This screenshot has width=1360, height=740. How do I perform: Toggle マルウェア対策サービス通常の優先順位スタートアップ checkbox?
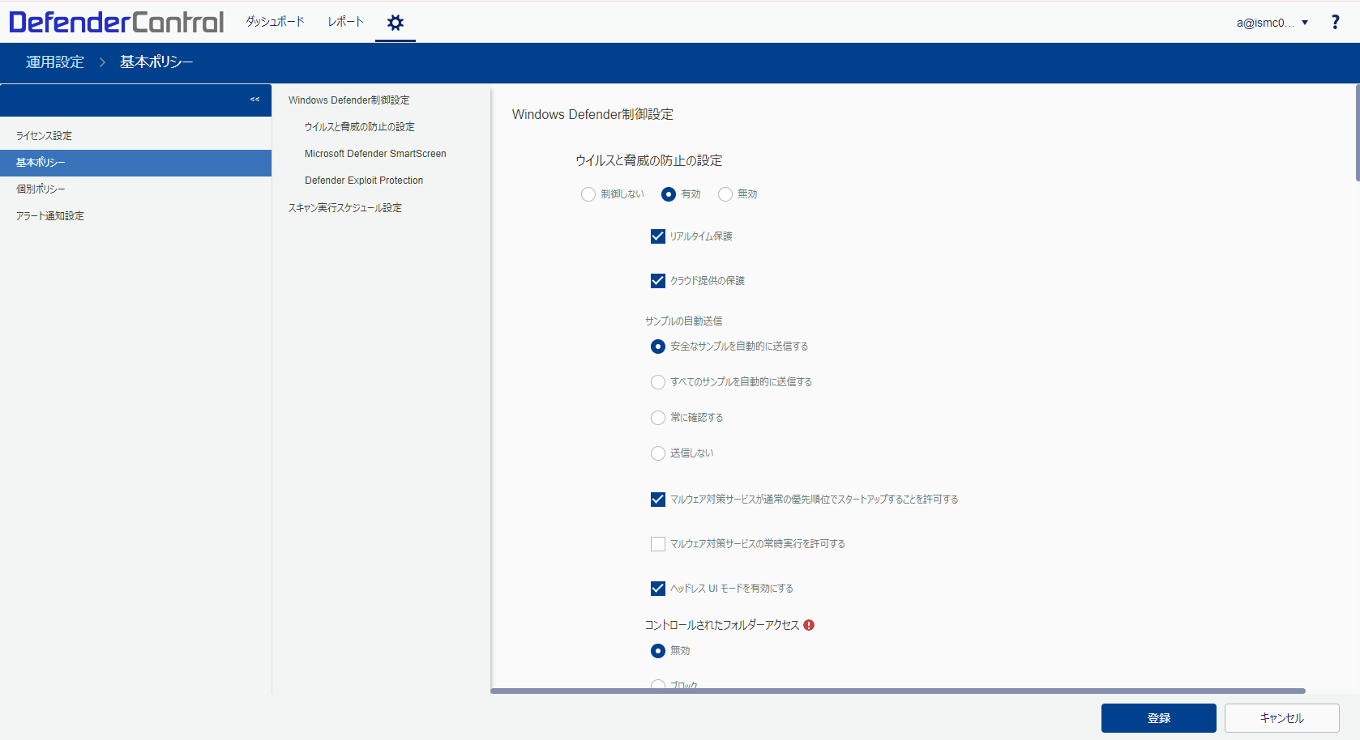click(x=658, y=500)
